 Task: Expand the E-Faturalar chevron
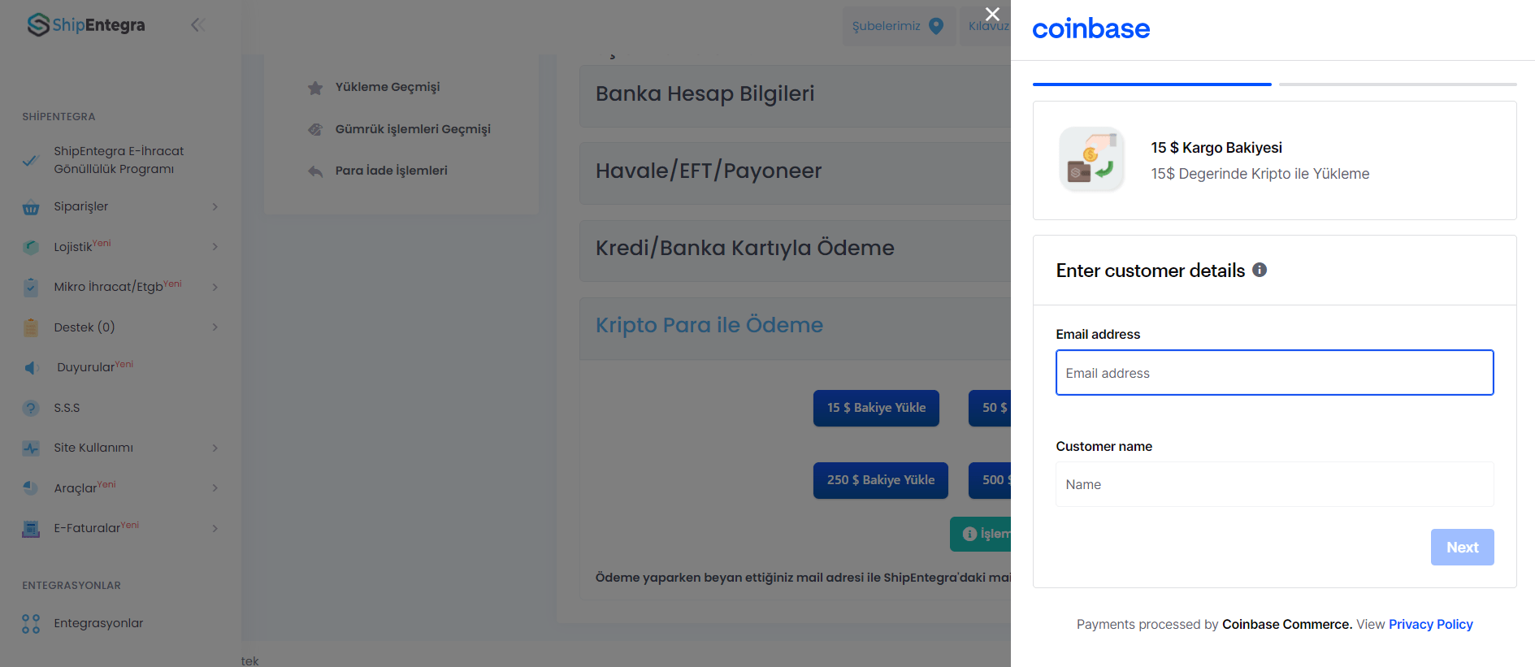pos(215,528)
